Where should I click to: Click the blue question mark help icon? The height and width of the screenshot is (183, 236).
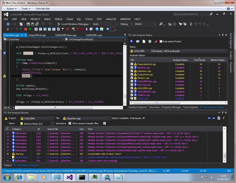coord(97,29)
